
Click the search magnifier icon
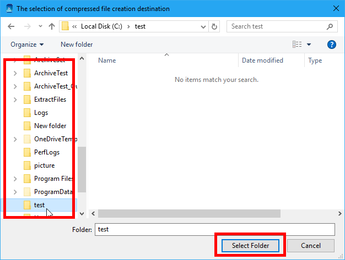pos(330,26)
